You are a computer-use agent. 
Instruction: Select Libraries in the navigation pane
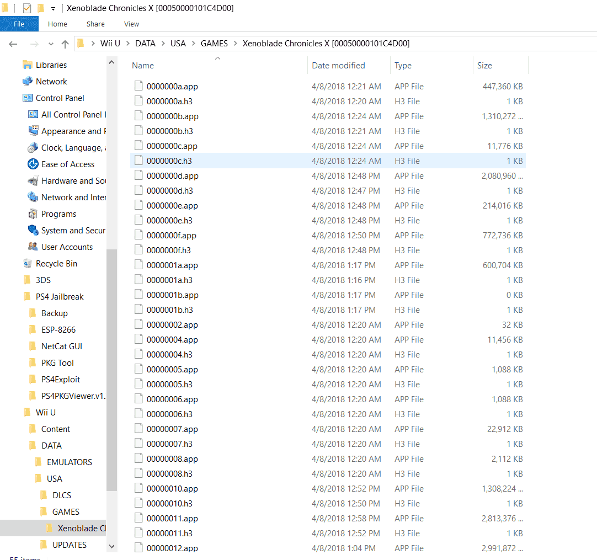(51, 65)
